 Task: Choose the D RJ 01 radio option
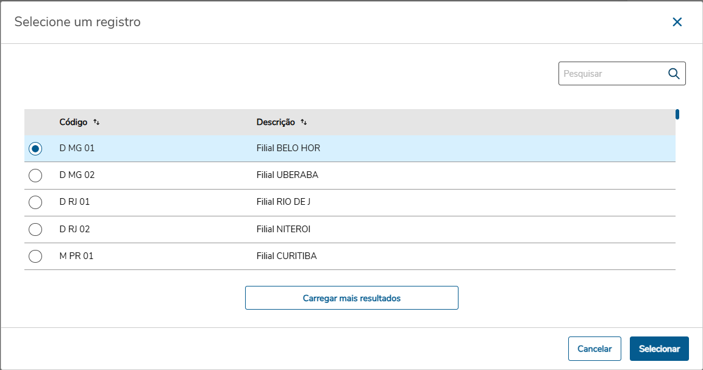[x=35, y=202]
